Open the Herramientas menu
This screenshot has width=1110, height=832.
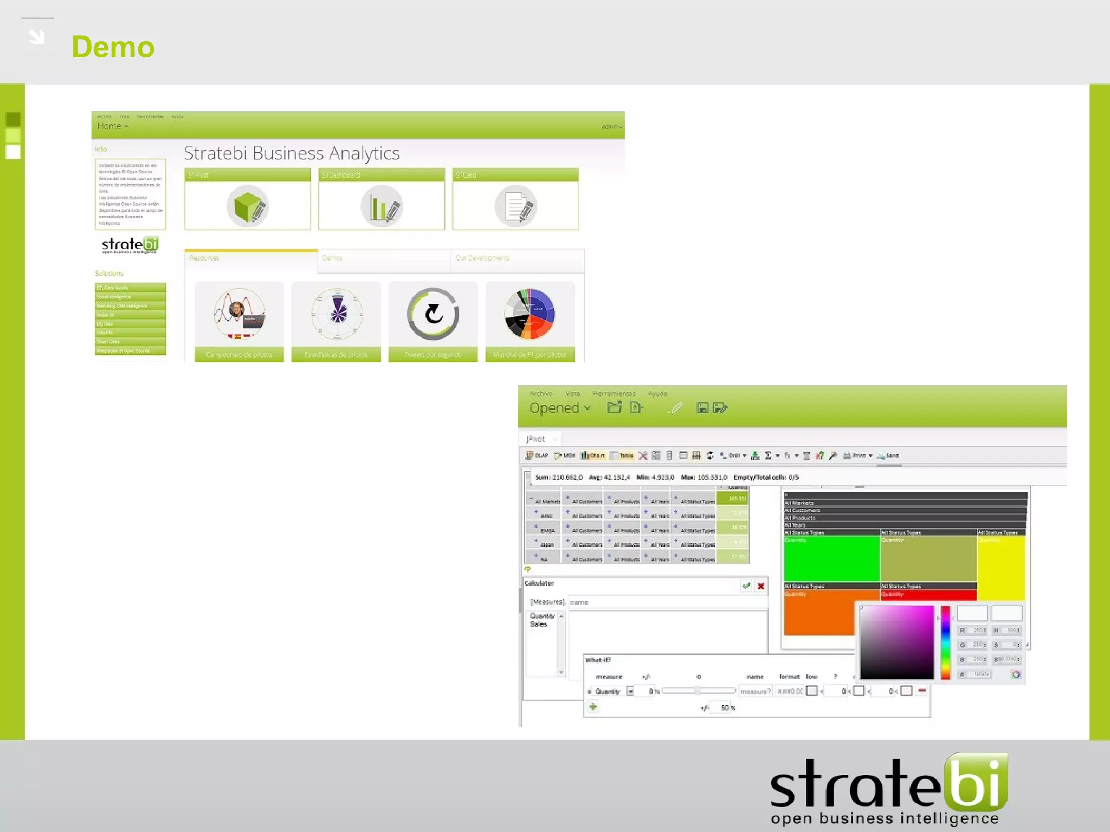pos(614,393)
